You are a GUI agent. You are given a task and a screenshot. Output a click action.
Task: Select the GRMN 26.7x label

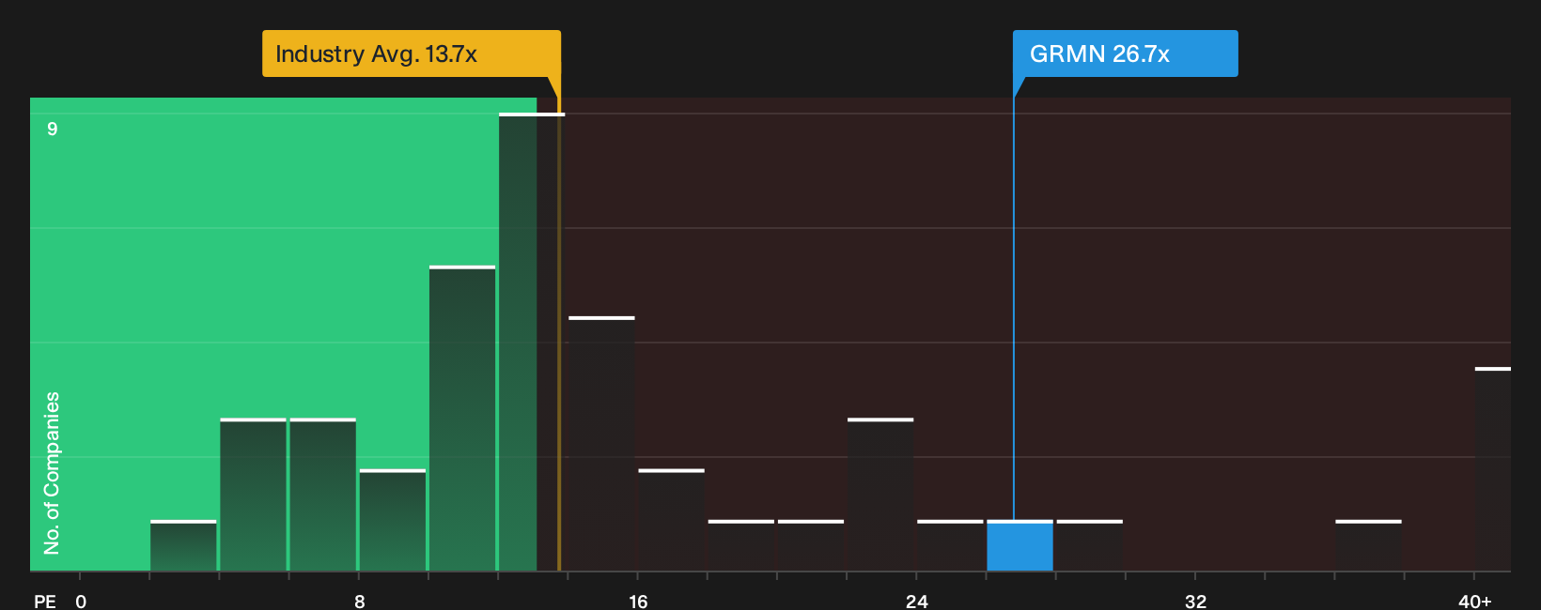tap(1125, 53)
